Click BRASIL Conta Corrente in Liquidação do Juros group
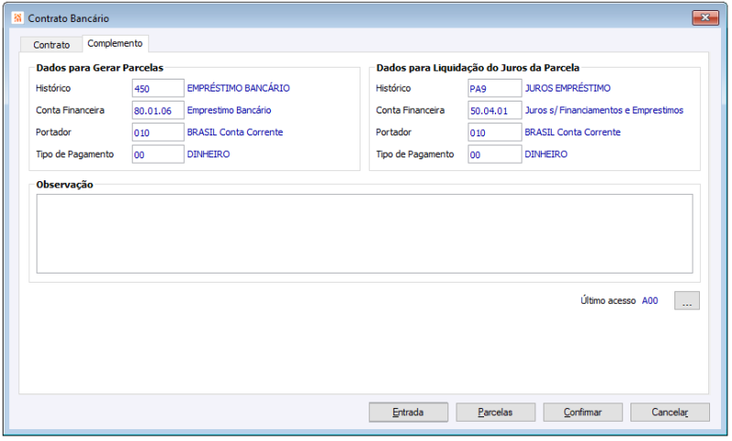 (x=573, y=133)
